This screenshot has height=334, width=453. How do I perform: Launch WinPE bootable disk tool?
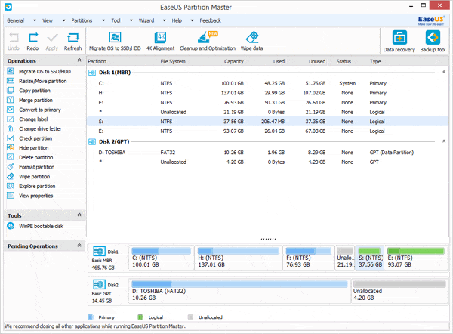coord(41,226)
